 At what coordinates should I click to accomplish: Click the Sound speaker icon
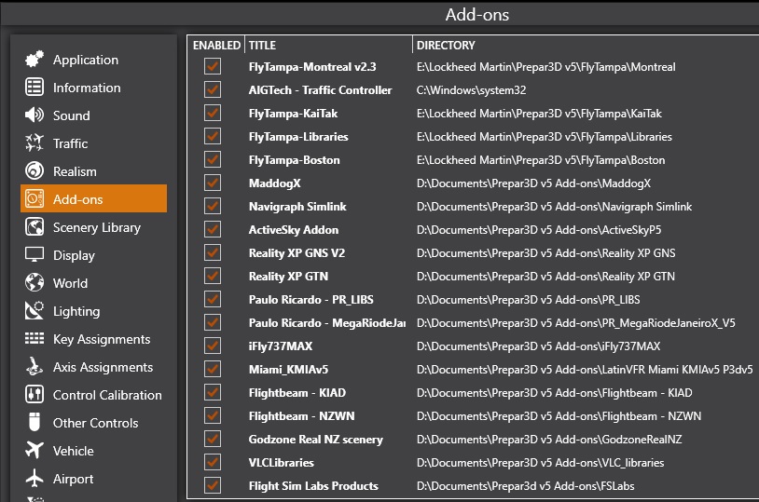[x=34, y=115]
